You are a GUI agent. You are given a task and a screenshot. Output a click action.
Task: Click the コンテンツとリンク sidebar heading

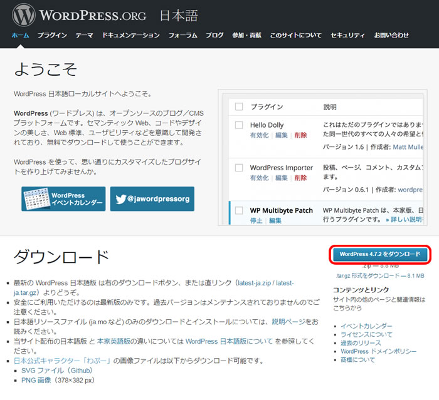tap(361, 290)
